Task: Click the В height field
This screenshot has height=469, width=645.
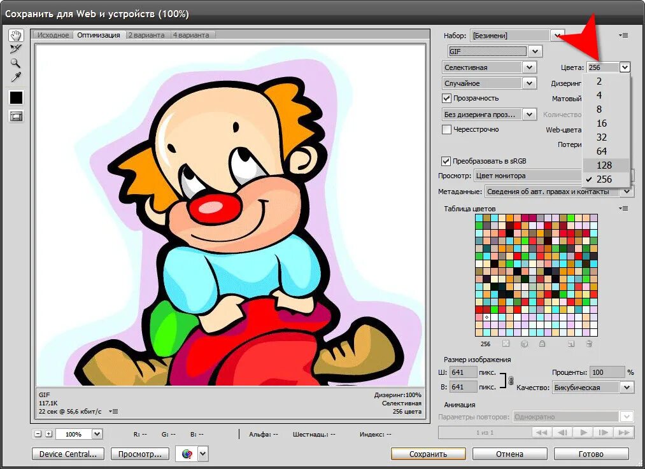Action: pyautogui.click(x=463, y=387)
